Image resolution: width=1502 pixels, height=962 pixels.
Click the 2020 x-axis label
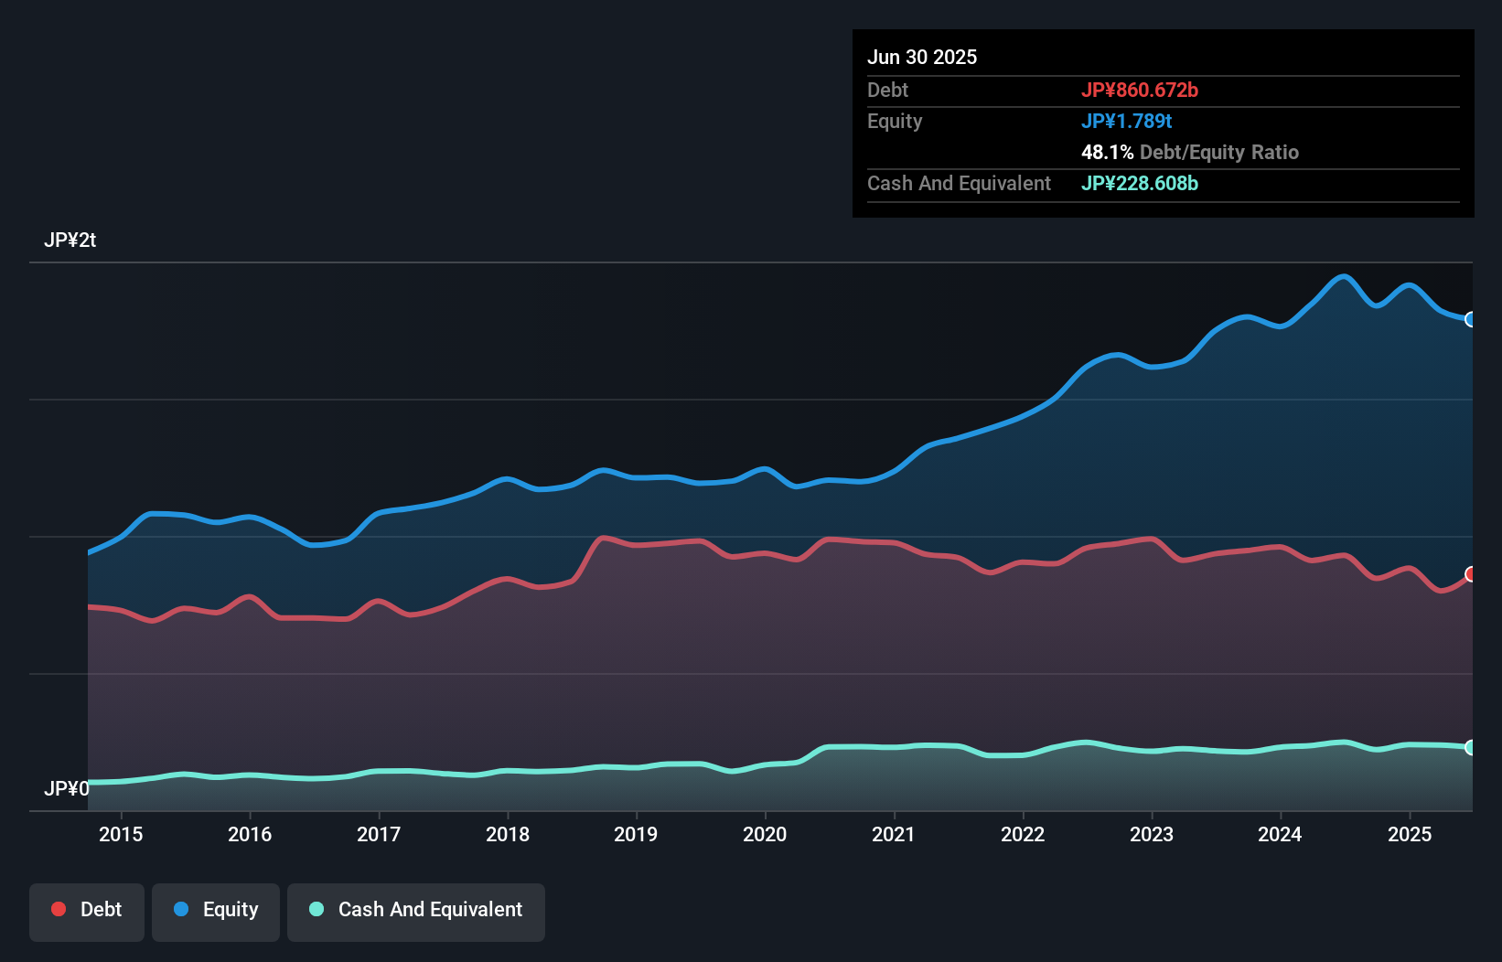tap(765, 834)
